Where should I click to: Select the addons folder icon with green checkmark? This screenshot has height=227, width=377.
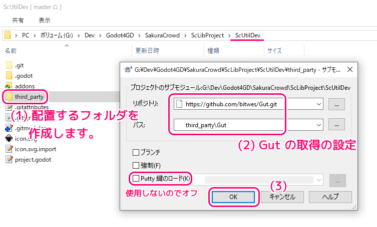pyautogui.click(x=9, y=86)
